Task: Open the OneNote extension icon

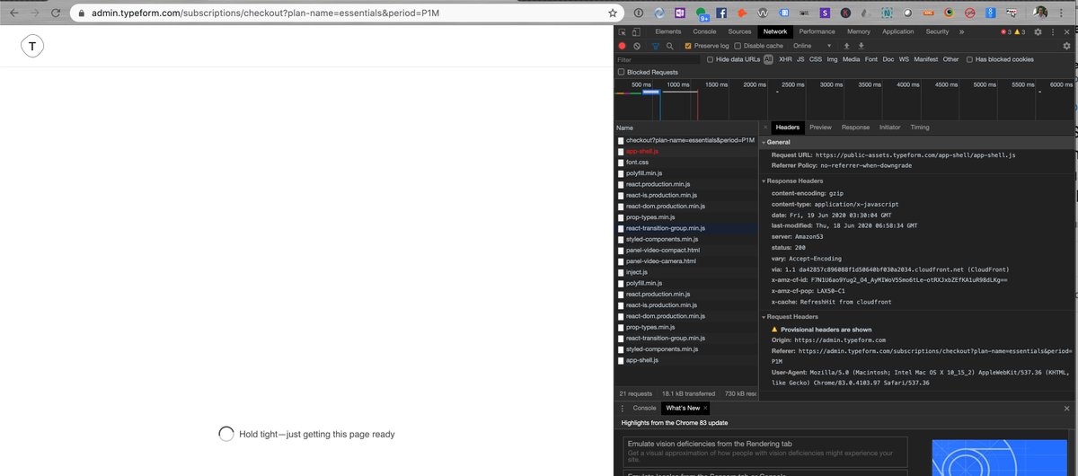Action: 679,13
